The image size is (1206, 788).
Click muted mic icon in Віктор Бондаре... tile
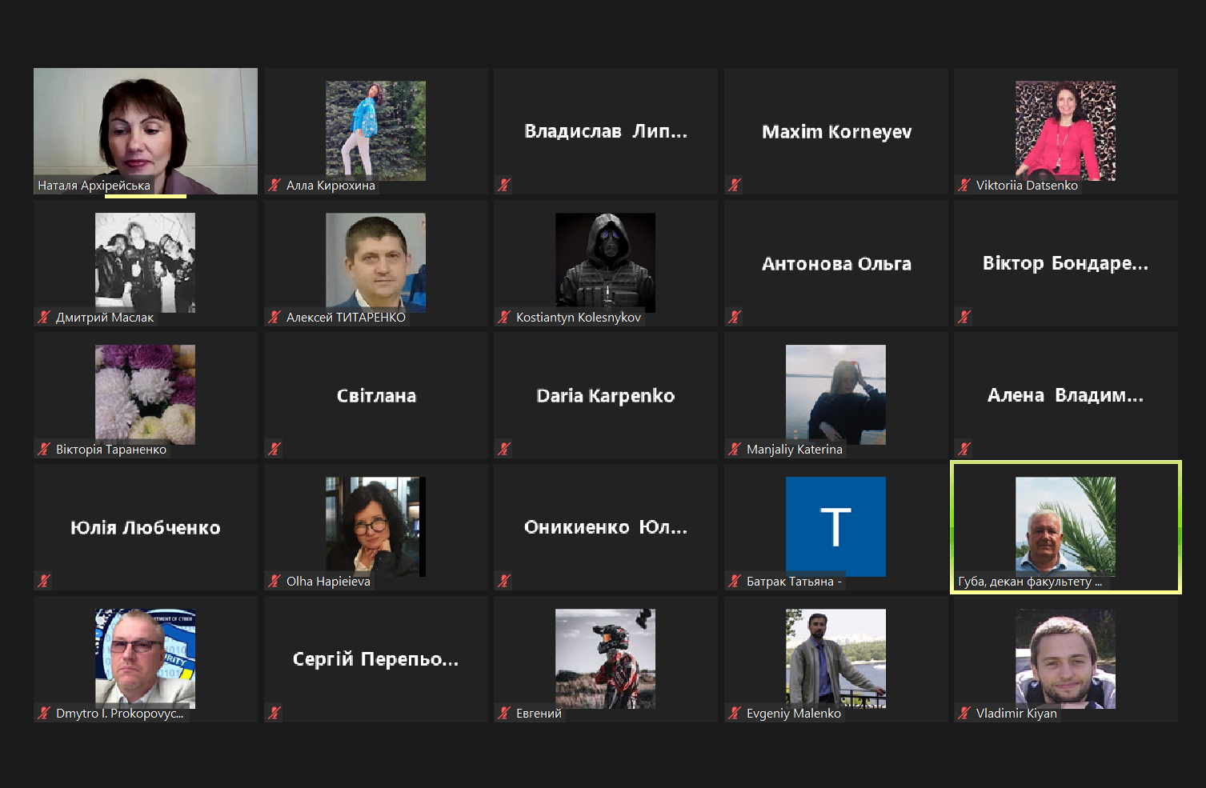pyautogui.click(x=964, y=317)
